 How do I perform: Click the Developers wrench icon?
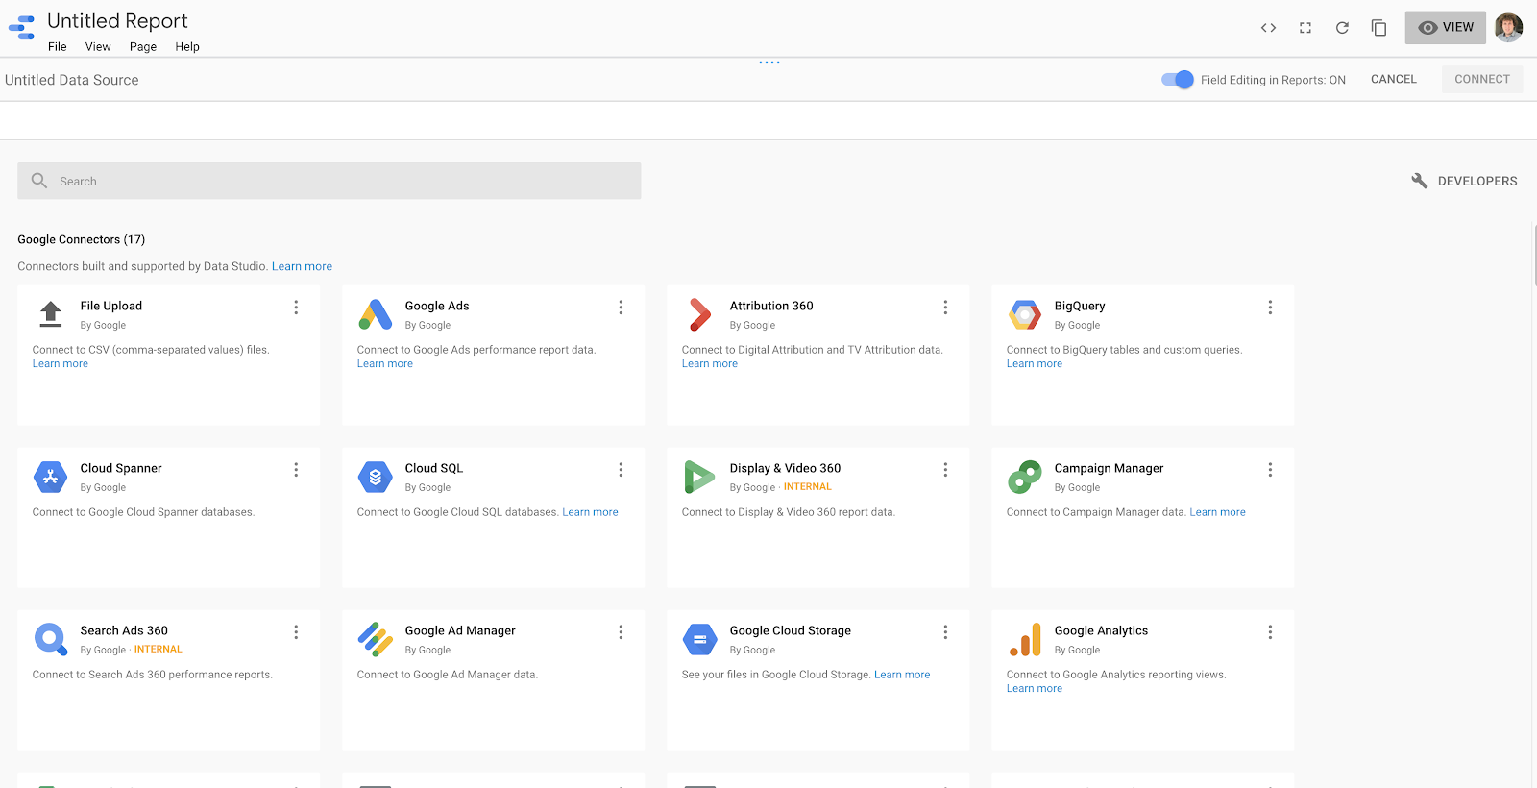pyautogui.click(x=1420, y=181)
